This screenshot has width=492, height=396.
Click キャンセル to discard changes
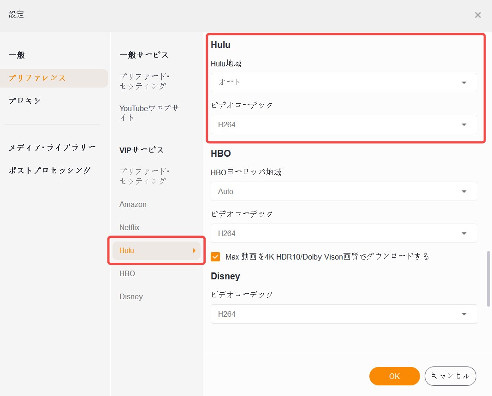click(x=450, y=376)
